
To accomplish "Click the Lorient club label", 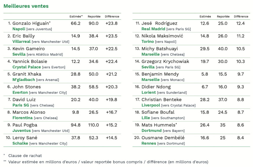I will click(x=149, y=92).
